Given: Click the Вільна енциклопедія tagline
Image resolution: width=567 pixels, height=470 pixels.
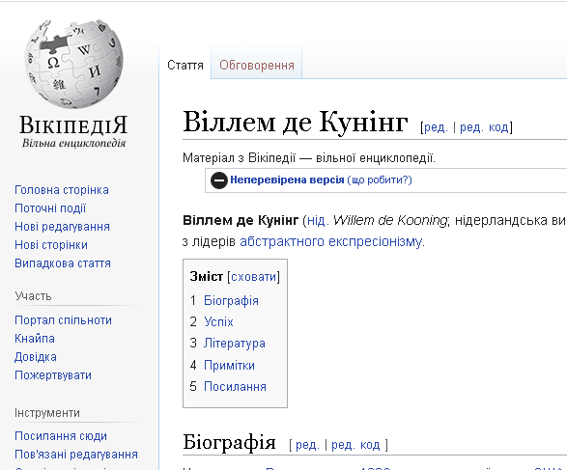Looking at the screenshot, I should coord(73,143).
